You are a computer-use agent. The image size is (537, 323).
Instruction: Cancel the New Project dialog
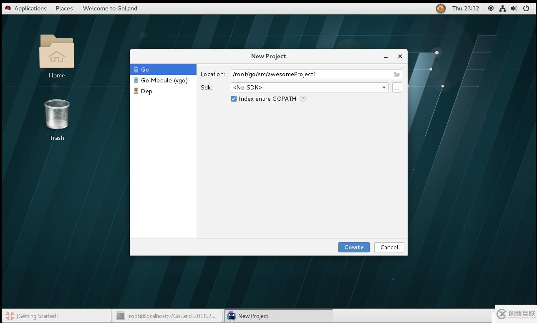point(389,247)
